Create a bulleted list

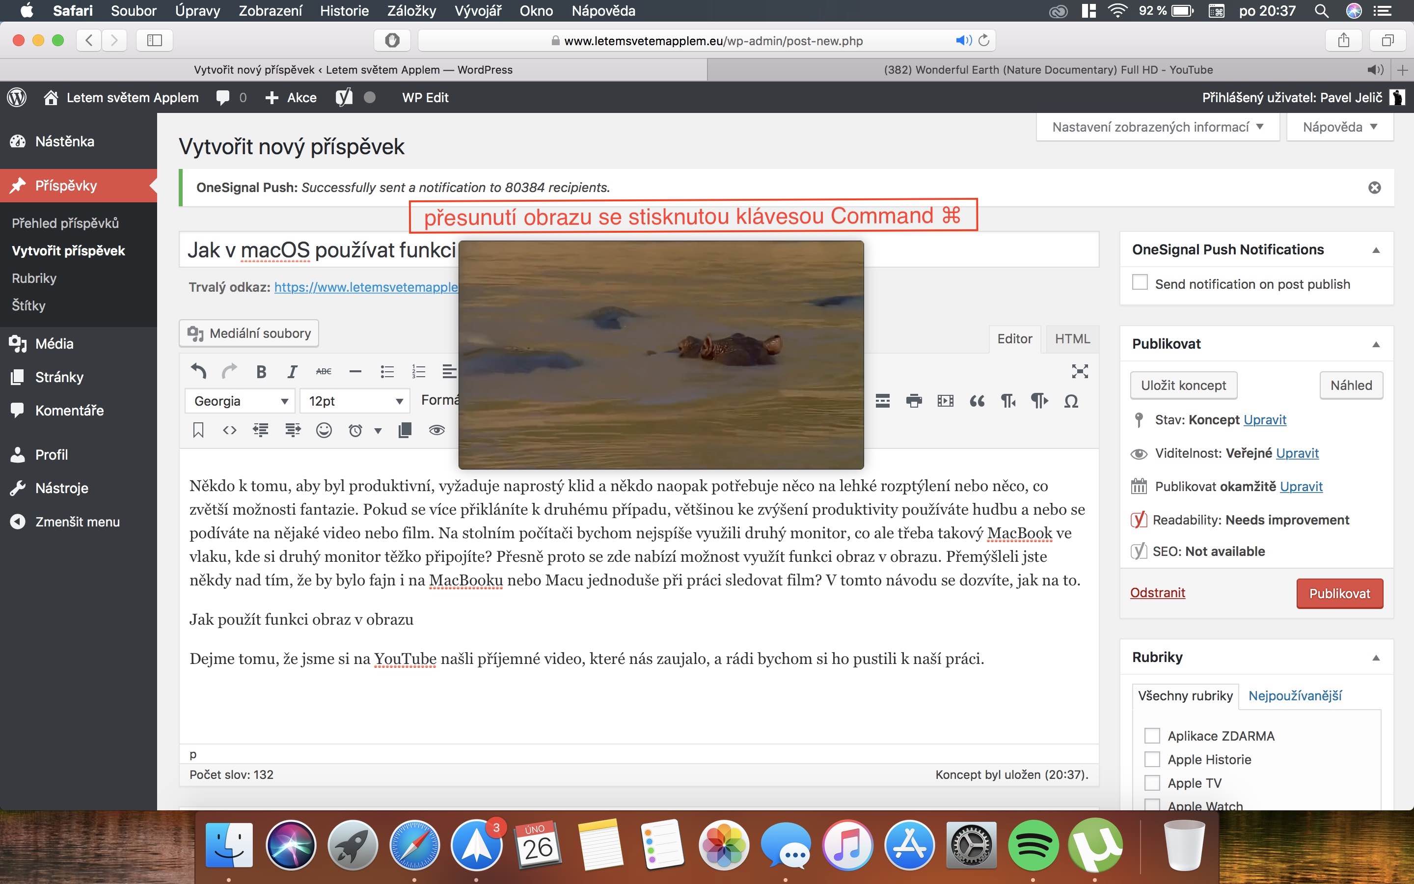click(387, 371)
